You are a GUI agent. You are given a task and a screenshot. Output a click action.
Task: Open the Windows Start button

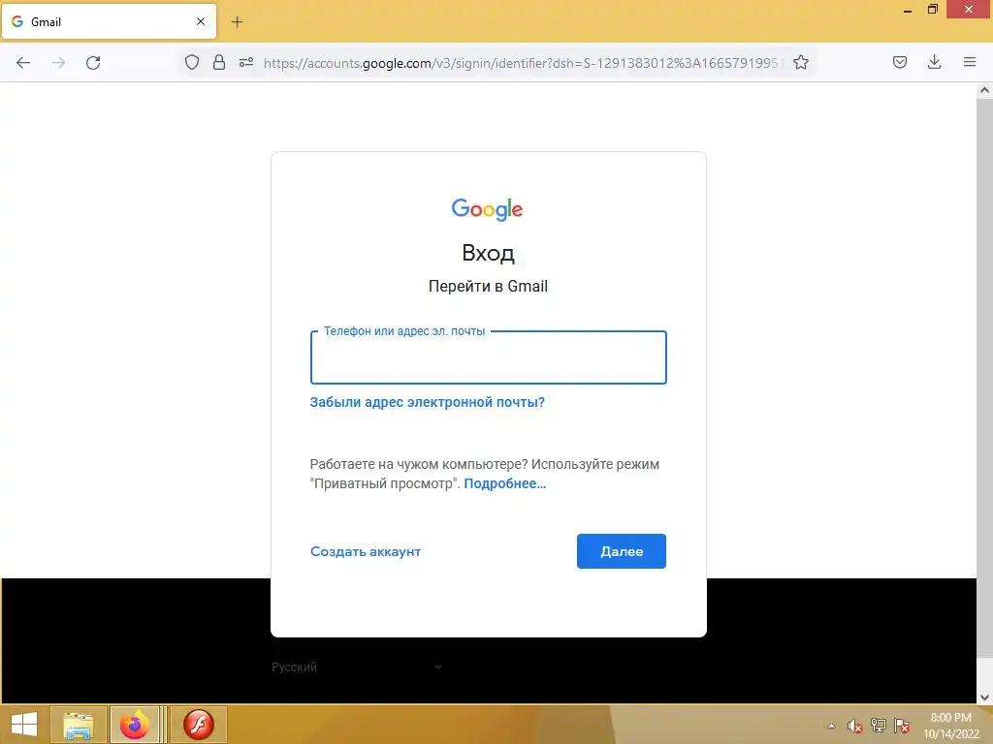(x=24, y=725)
